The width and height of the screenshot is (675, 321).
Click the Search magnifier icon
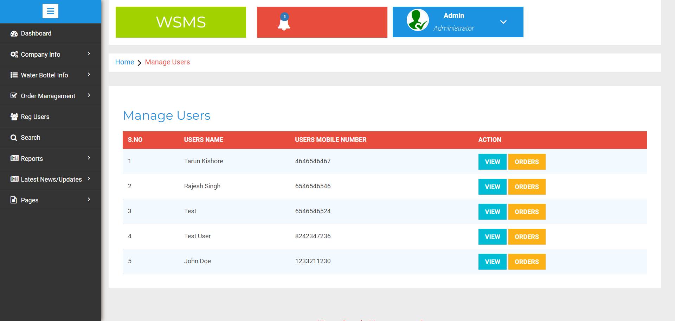[14, 138]
